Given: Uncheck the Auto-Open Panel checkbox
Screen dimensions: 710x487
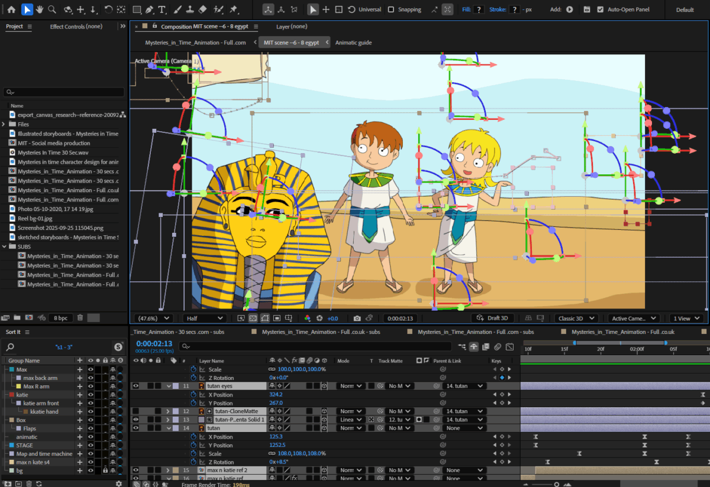Looking at the screenshot, I should click(x=601, y=9).
